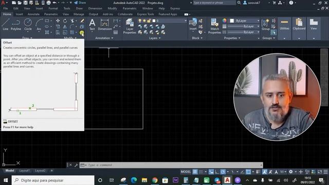
Task: Click the Copy tool icon
Action: [x=58, y=27]
